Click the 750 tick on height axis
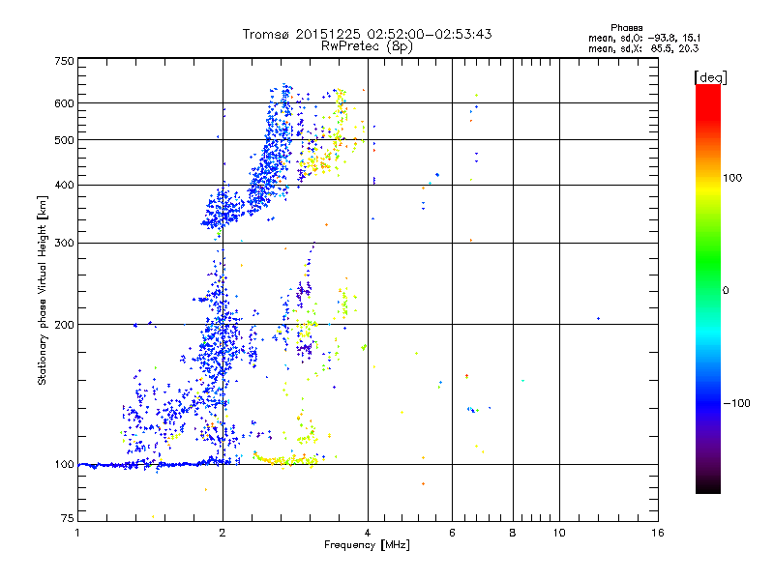Viewport: 774px width, 580px height. pos(64,61)
